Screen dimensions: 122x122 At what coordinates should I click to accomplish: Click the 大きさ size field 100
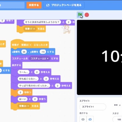(x=117, y=119)
